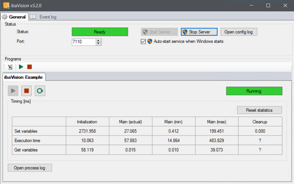Screen dimensions: 294x184
Task: Click the 14.864 cell value
Action: [x=174, y=141]
